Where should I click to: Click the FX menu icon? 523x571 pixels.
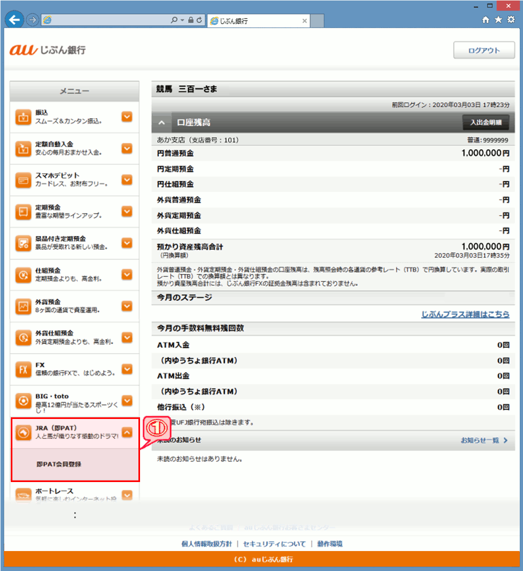23,369
